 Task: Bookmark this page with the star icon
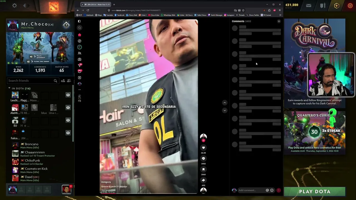(x=243, y=10)
